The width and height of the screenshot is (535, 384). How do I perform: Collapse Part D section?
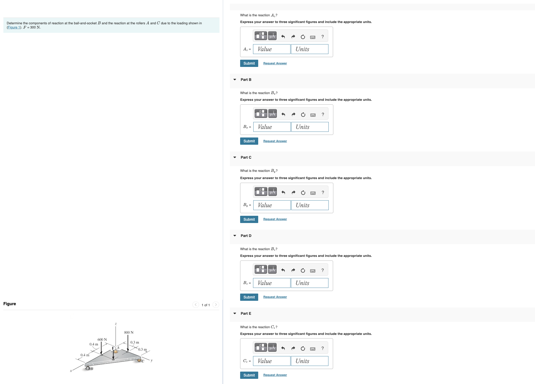[x=234, y=235]
